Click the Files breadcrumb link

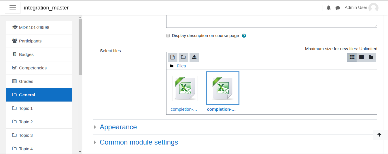pyautogui.click(x=181, y=66)
